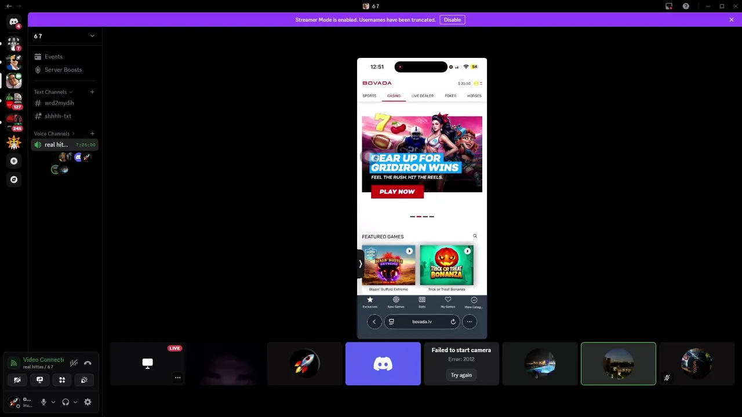This screenshot has width=742, height=417.
Task: Collapse the Text Channels category
Action: point(53,92)
